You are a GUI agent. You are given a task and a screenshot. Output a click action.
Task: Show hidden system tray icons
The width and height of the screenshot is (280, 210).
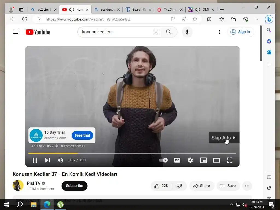pos(231,205)
